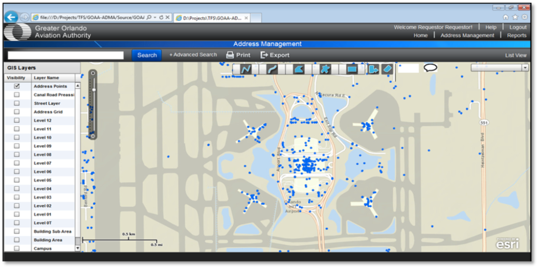
Task: Choose the polygon drawing tool
Action: point(298,69)
